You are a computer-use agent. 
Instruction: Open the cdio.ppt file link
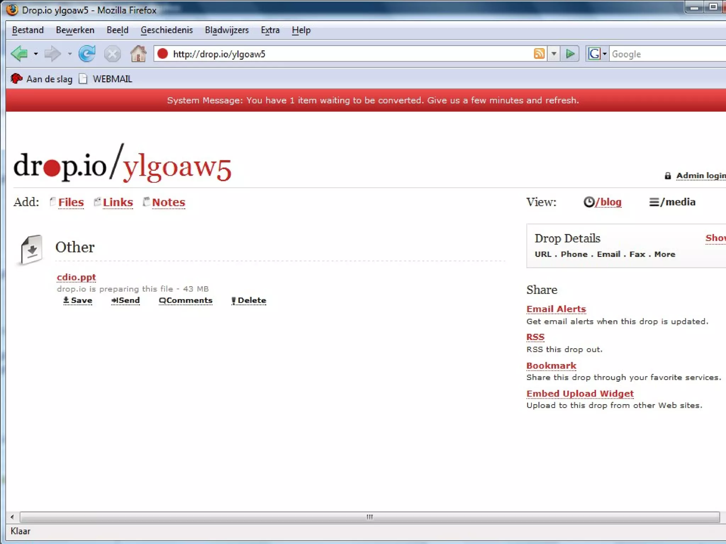point(76,277)
